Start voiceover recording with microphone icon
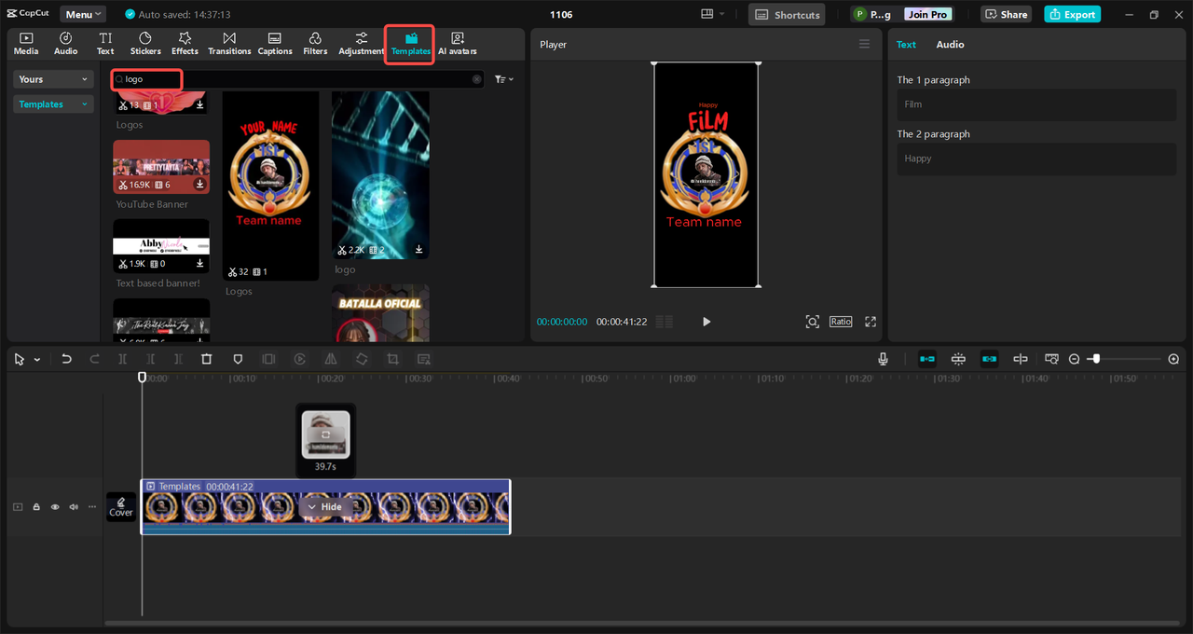The height and width of the screenshot is (634, 1193). coord(883,359)
